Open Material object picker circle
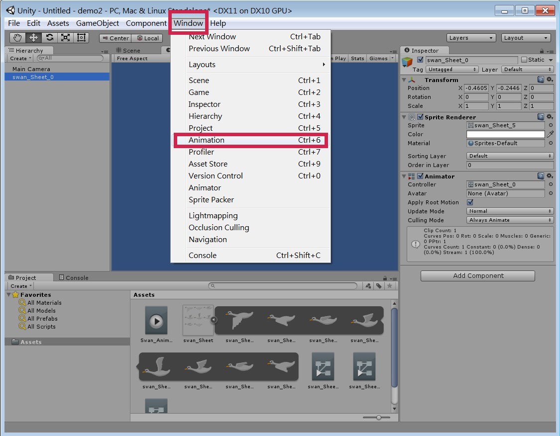 [551, 143]
